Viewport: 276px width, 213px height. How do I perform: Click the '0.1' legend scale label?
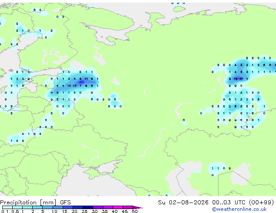tap(5, 211)
